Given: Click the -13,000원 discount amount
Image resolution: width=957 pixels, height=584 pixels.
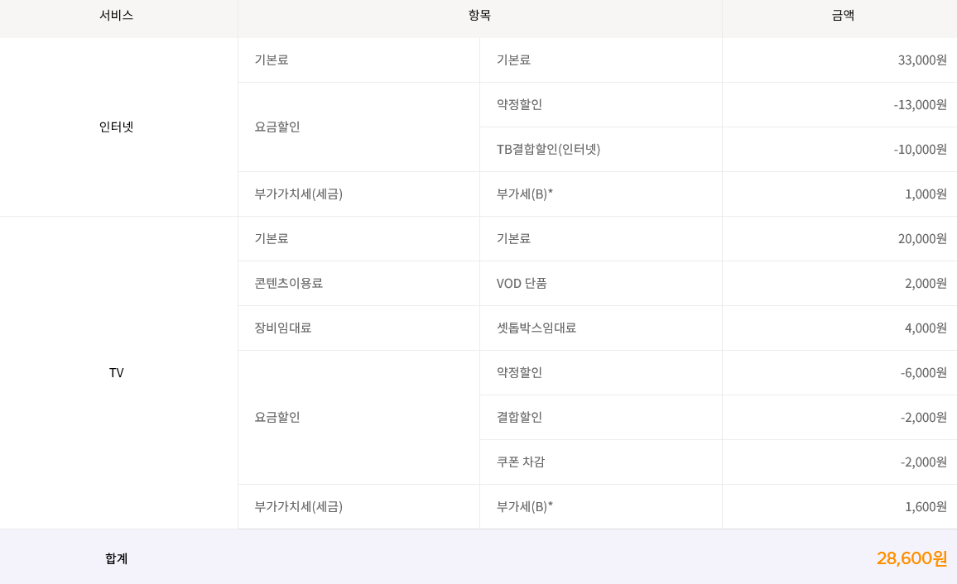Looking at the screenshot, I should 920,104.
